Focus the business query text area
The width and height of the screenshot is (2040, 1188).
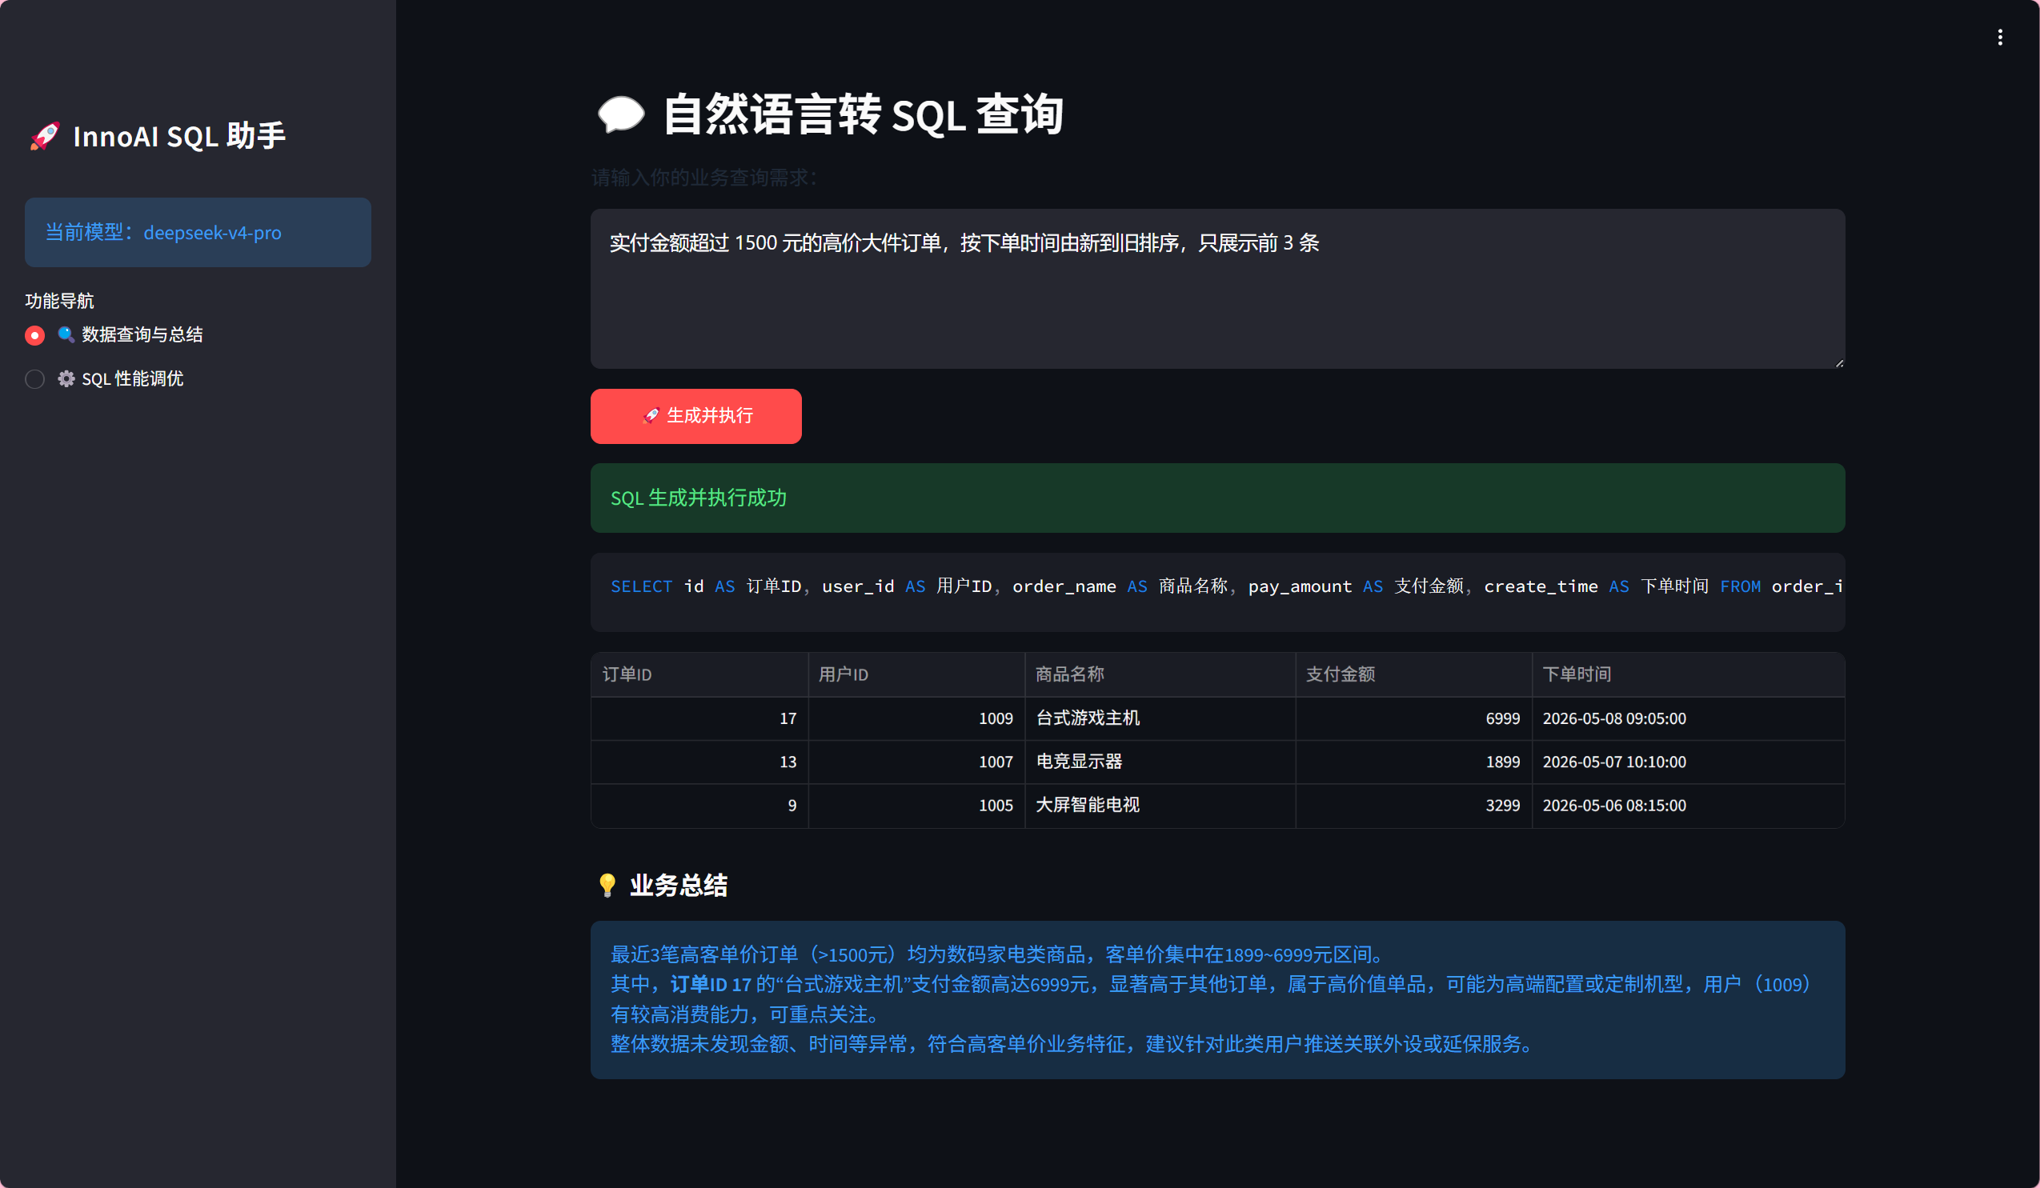[1217, 289]
